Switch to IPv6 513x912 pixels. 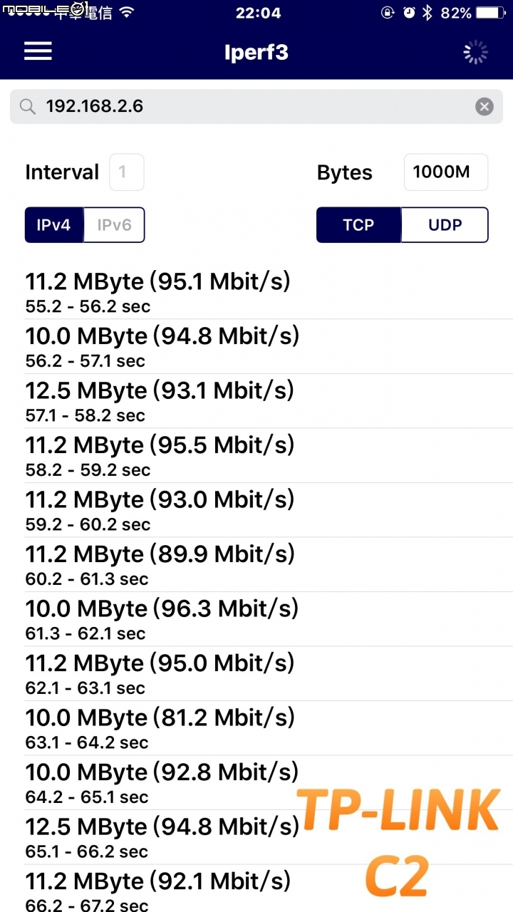[x=114, y=225]
